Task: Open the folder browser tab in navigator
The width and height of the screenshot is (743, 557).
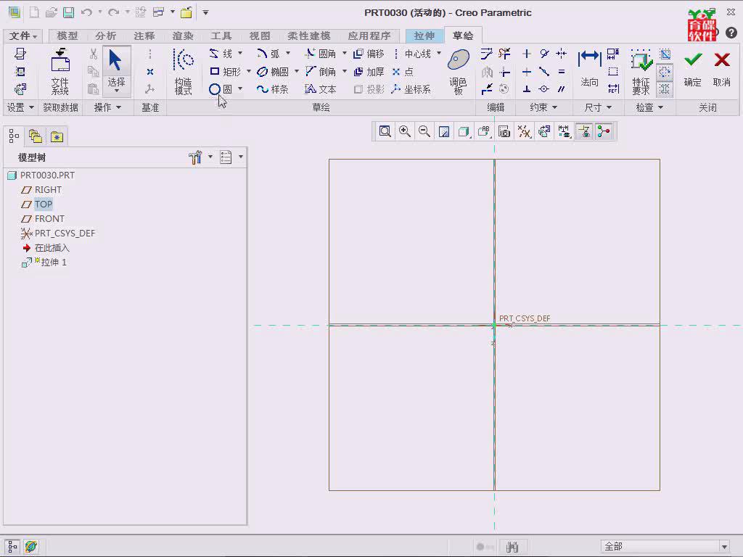Action: point(36,136)
